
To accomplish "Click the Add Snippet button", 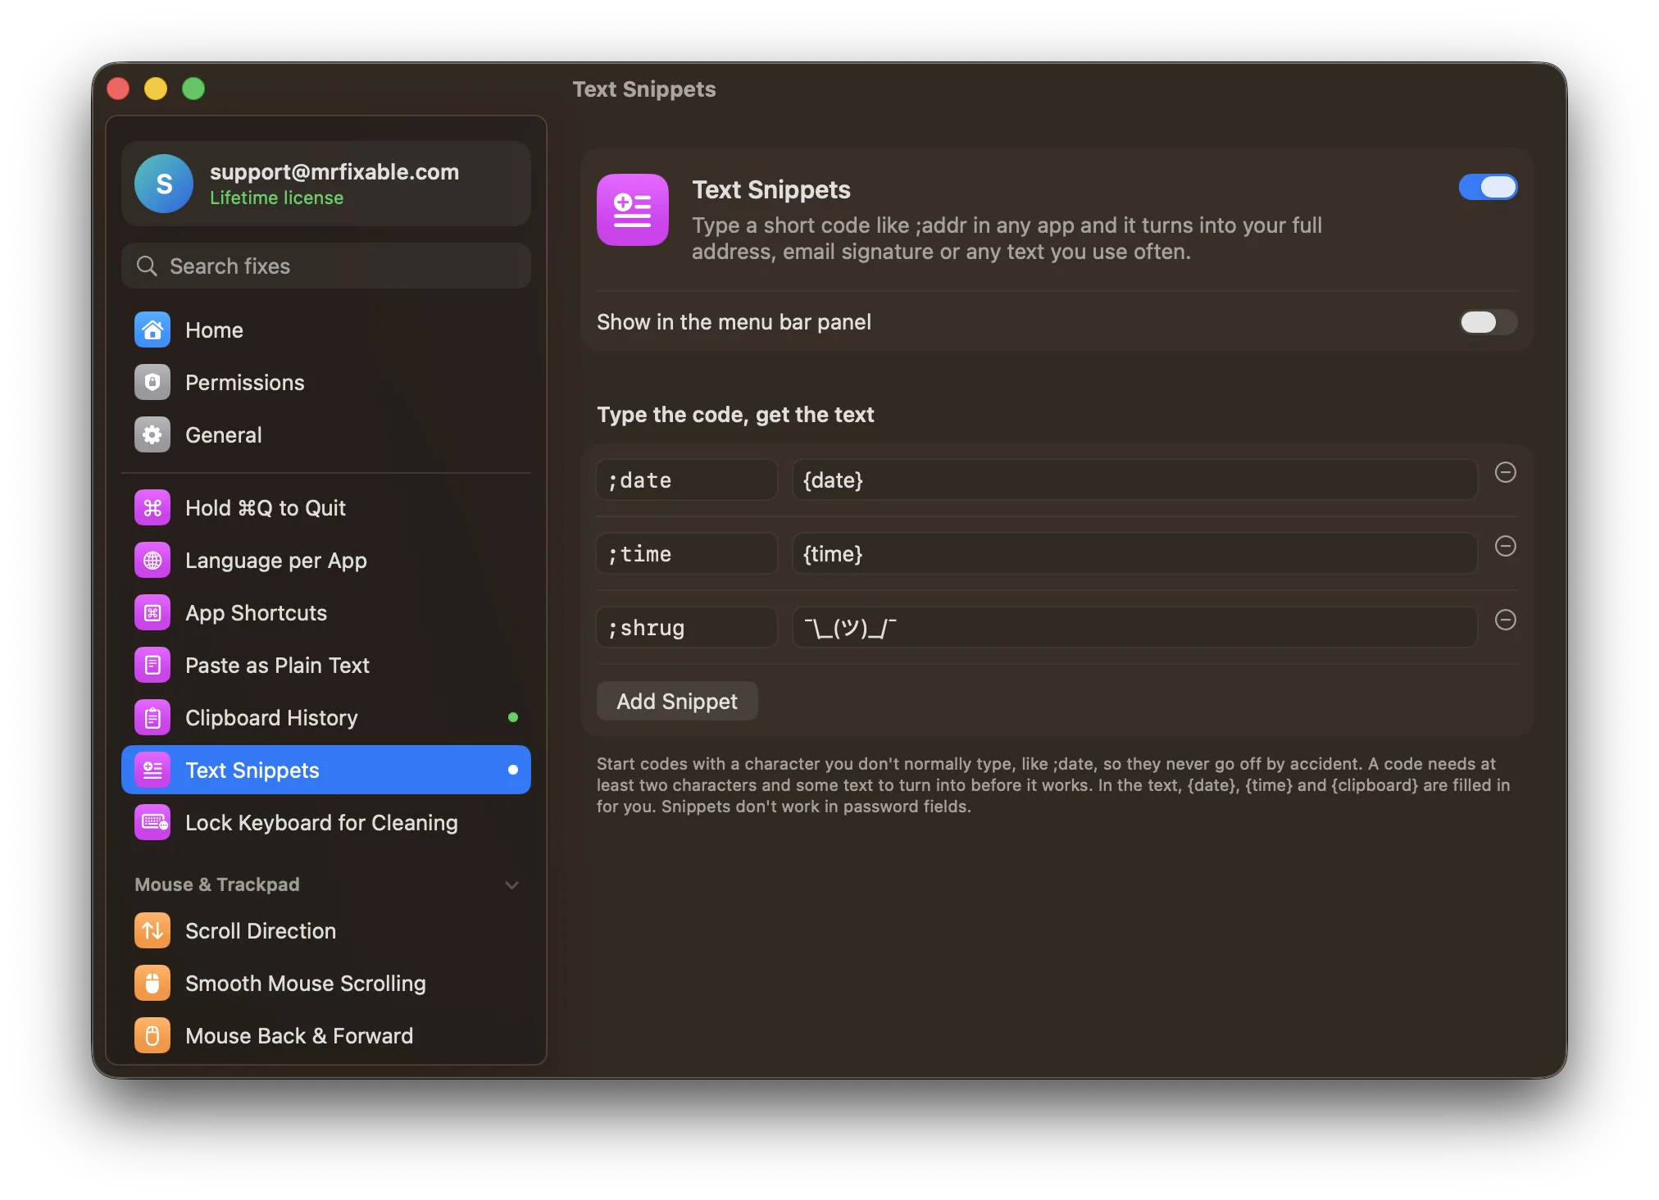I will point(677,701).
